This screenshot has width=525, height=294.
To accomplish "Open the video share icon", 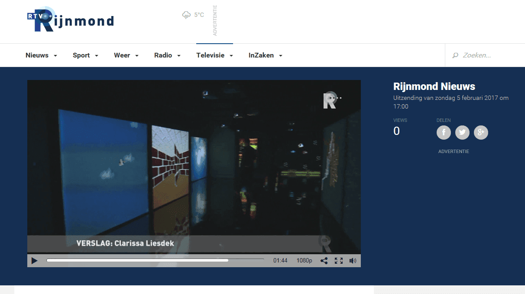I will pyautogui.click(x=324, y=261).
